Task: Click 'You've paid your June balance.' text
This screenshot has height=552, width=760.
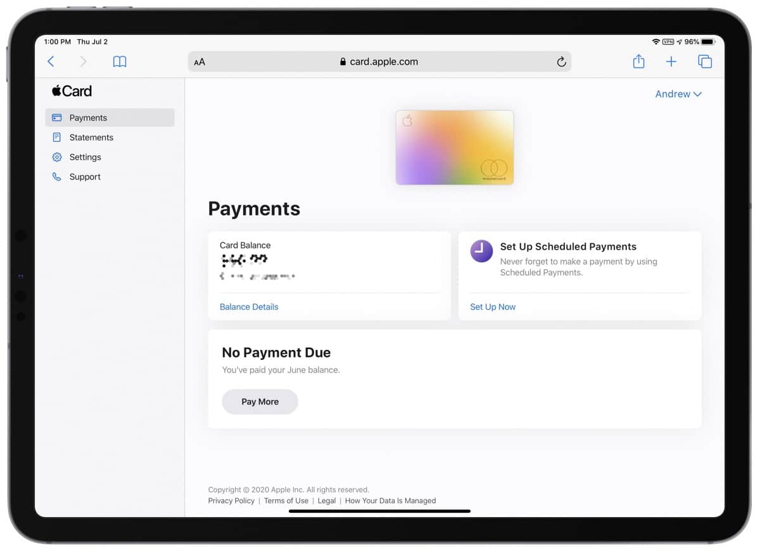Action: coord(281,369)
